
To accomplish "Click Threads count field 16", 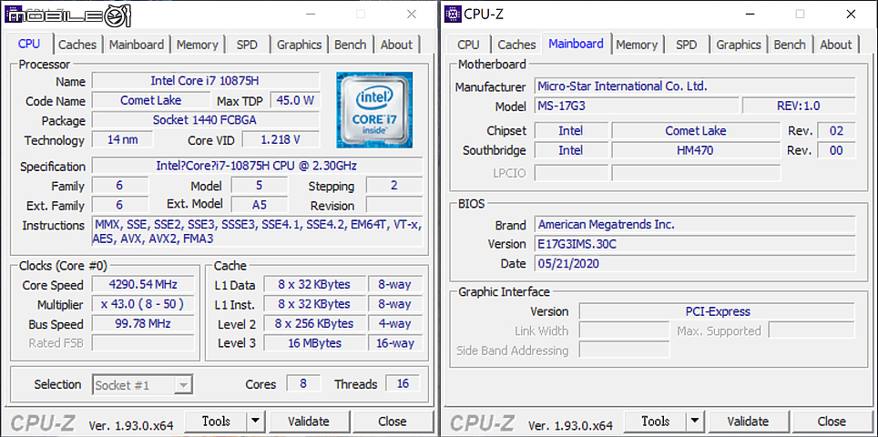I will [x=403, y=384].
